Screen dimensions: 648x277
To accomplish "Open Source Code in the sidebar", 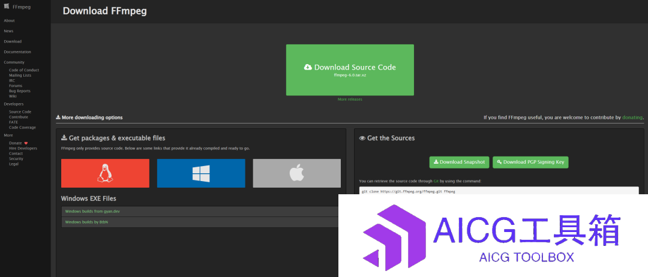I will [x=20, y=112].
